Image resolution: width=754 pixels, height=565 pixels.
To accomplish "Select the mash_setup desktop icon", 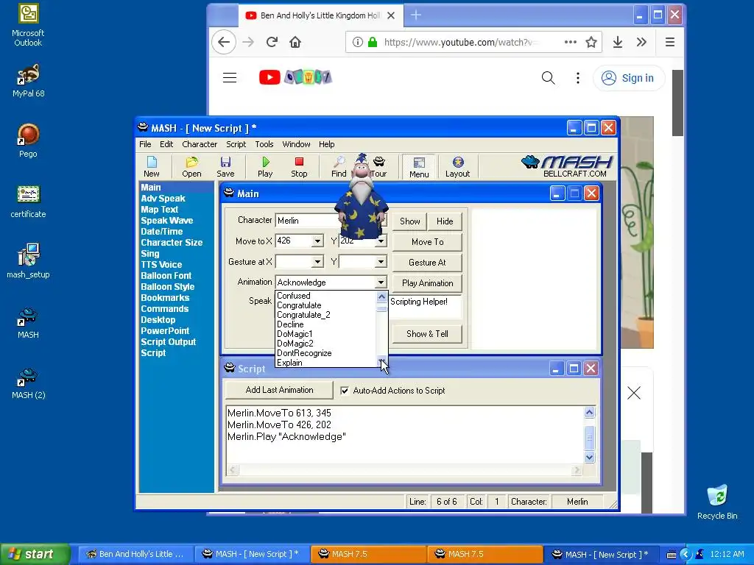I will pyautogui.click(x=28, y=261).
